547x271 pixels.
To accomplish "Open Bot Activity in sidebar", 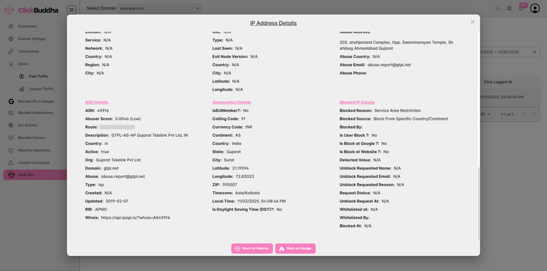I will click(27, 125).
